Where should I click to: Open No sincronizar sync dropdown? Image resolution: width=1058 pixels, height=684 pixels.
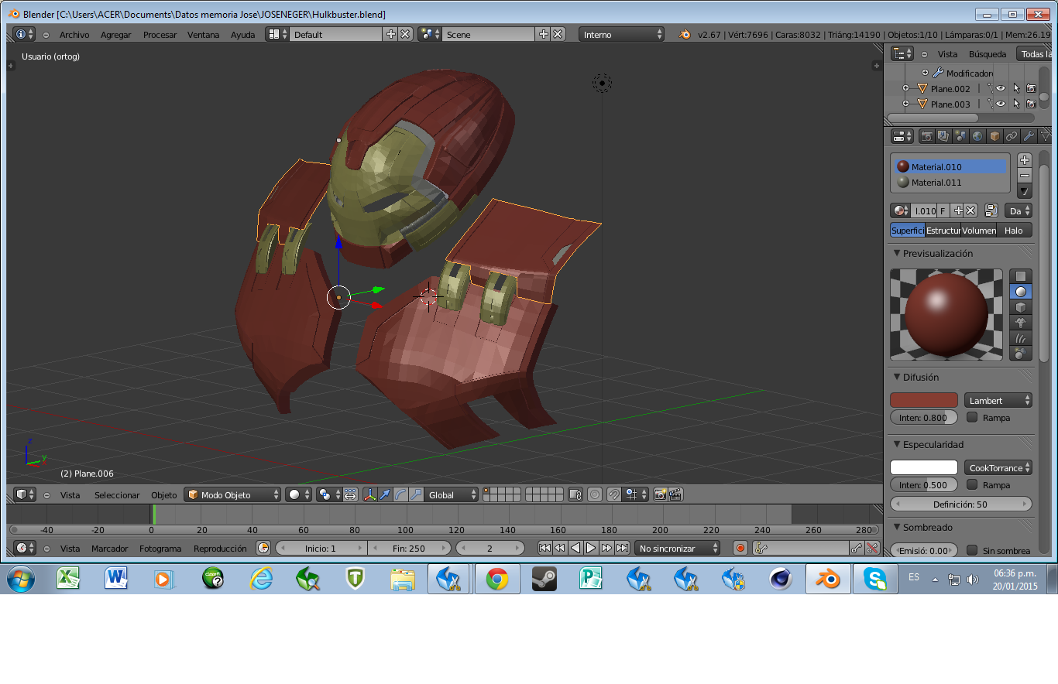click(678, 548)
